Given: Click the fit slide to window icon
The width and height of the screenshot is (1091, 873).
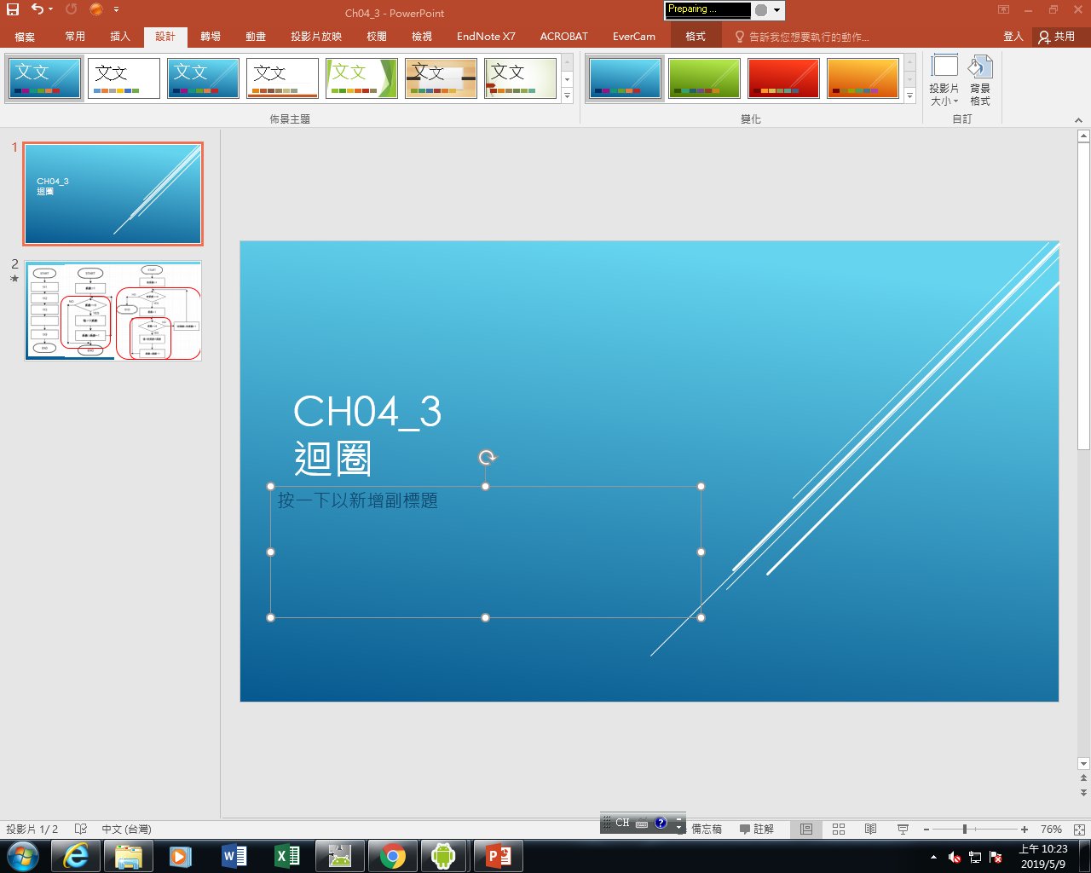Looking at the screenshot, I should click(1079, 829).
